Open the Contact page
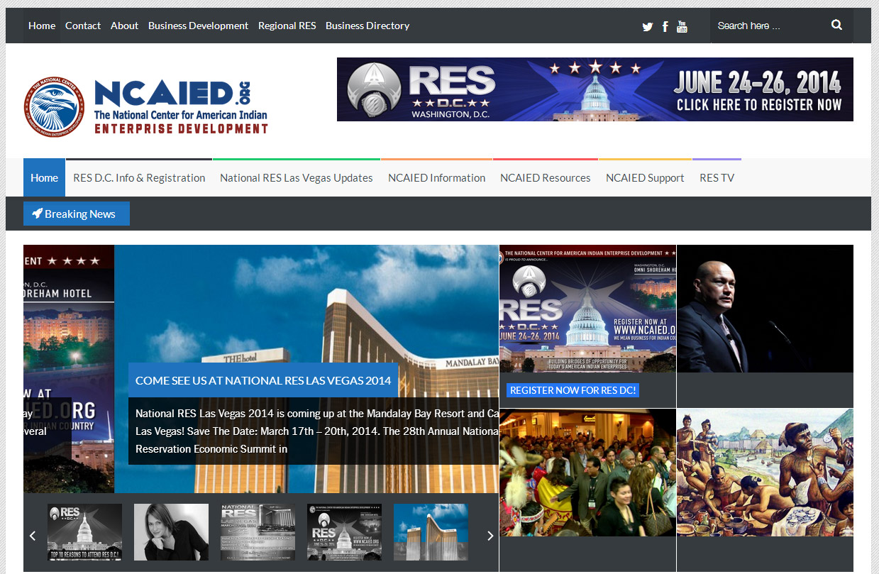Image resolution: width=879 pixels, height=574 pixels. (83, 26)
